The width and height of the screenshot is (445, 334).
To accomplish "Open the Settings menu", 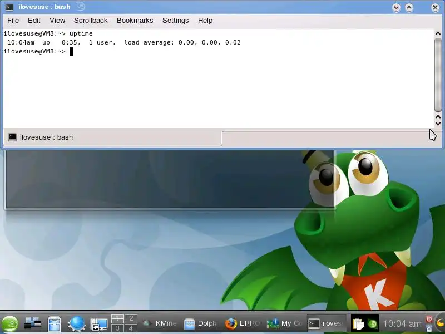I will (175, 21).
